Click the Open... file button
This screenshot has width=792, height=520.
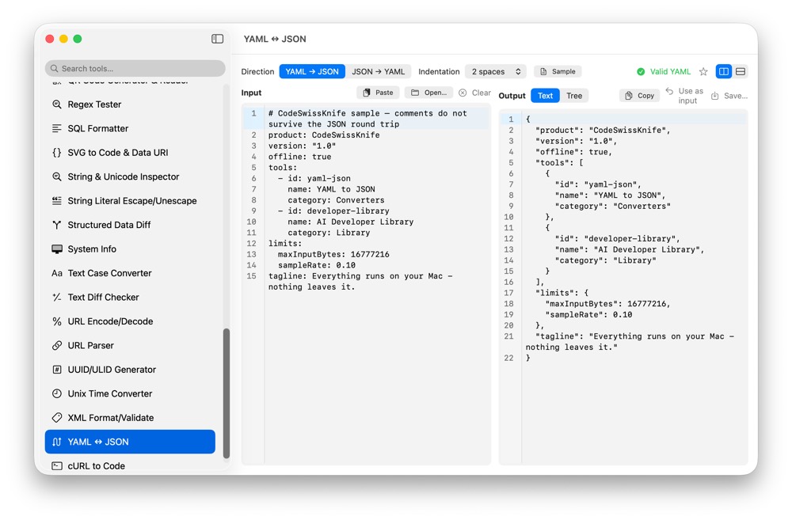(x=428, y=93)
